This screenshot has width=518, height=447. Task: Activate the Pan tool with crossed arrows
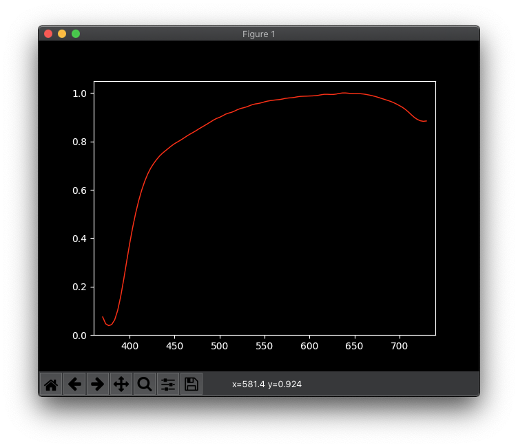click(x=121, y=384)
